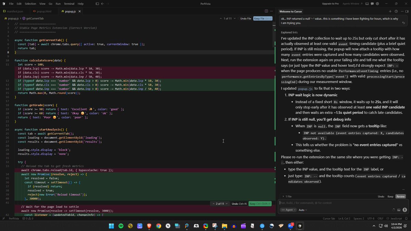Click the chat input field
411x231 pixels.
341,203
